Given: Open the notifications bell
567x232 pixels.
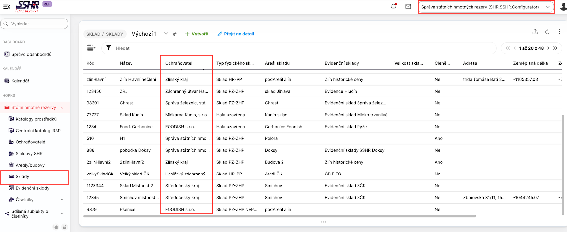Looking at the screenshot, I should coord(393,7).
